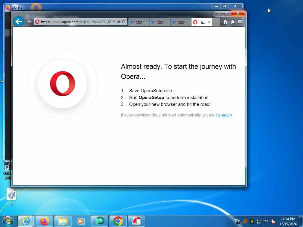Open the Windows Start menu orb
This screenshot has height=227, width=303.
click(x=8, y=221)
